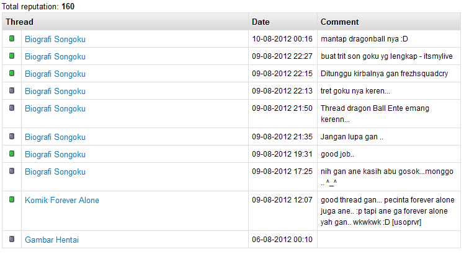Click green reputation icon dated 10-08-2012 00:16
The height and width of the screenshot is (265, 464).
pos(12,38)
